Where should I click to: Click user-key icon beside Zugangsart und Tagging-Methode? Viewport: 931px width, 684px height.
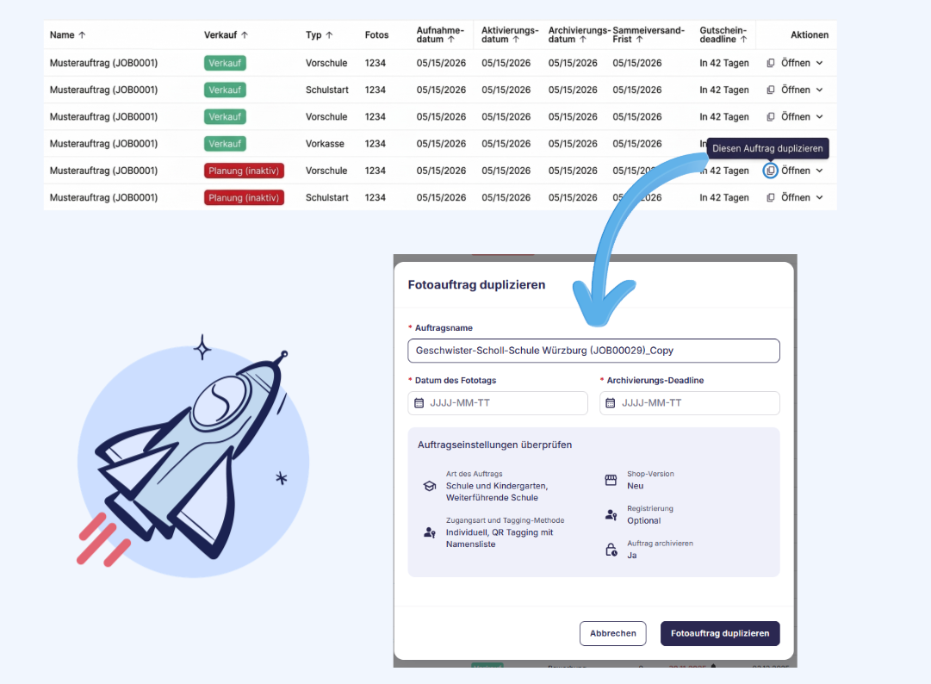[429, 532]
